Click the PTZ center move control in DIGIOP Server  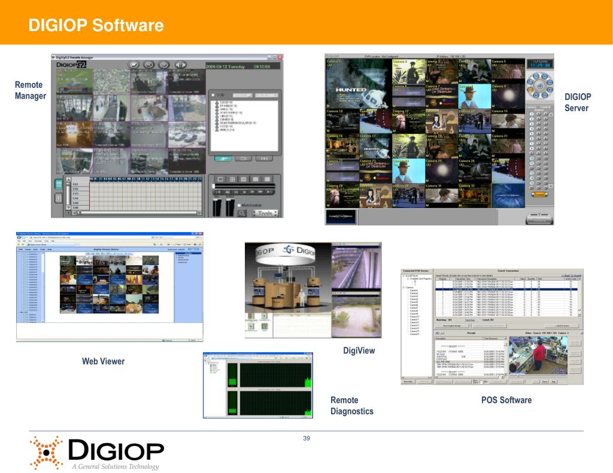[x=540, y=86]
